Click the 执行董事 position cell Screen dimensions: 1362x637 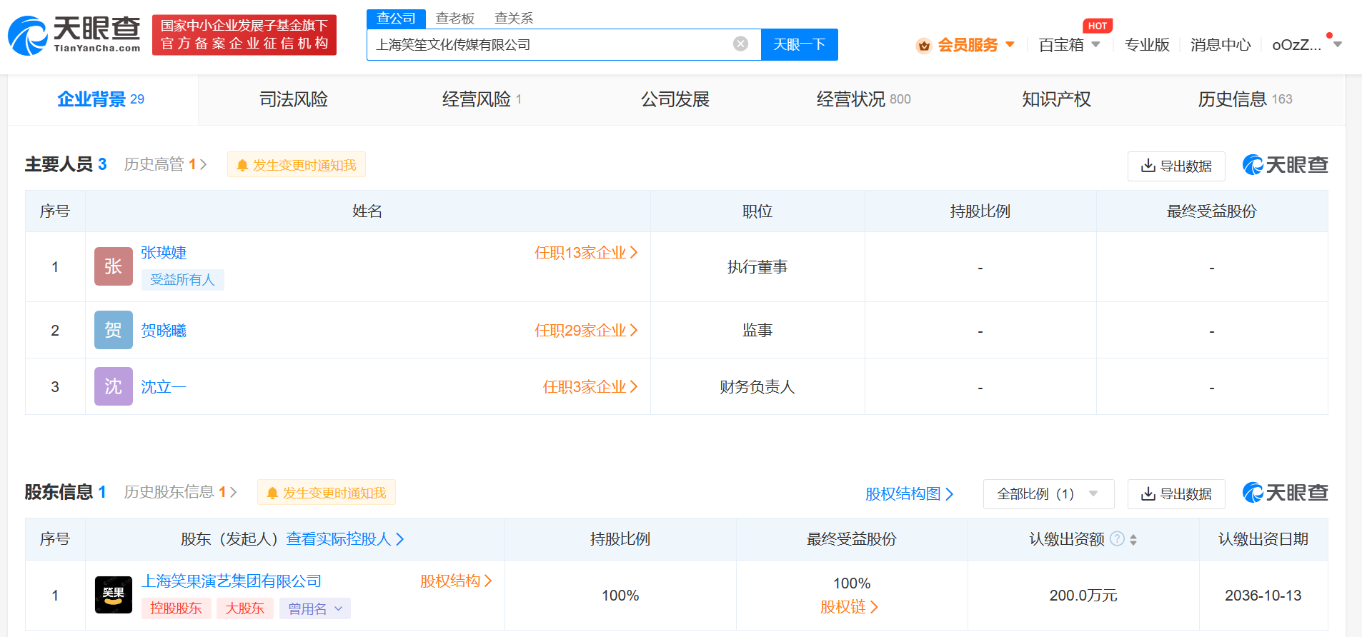click(757, 267)
